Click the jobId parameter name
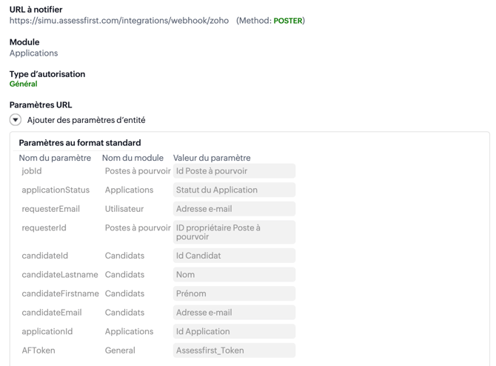The width and height of the screenshot is (496, 366). click(x=32, y=171)
